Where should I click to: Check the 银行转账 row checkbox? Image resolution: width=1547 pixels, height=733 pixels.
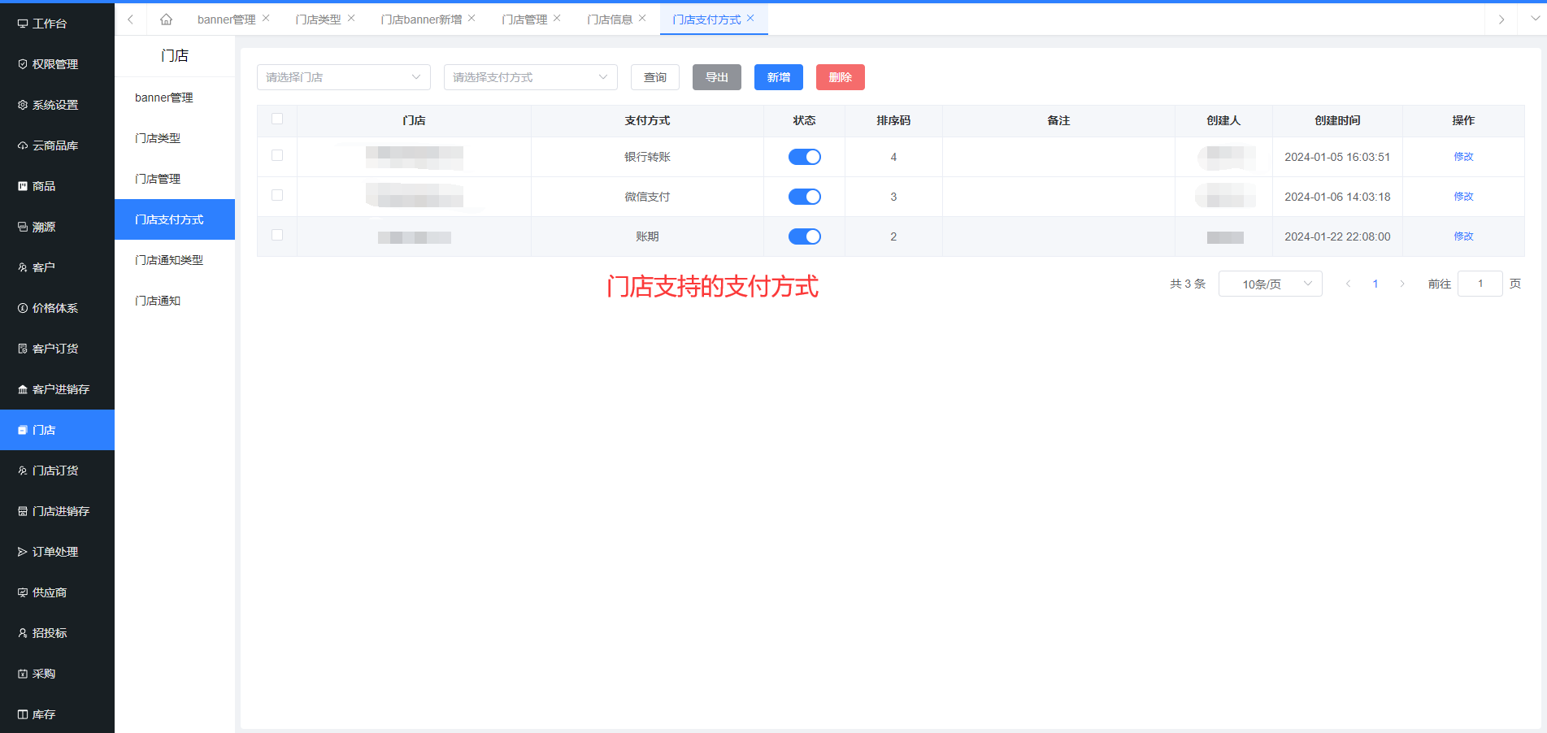point(277,155)
